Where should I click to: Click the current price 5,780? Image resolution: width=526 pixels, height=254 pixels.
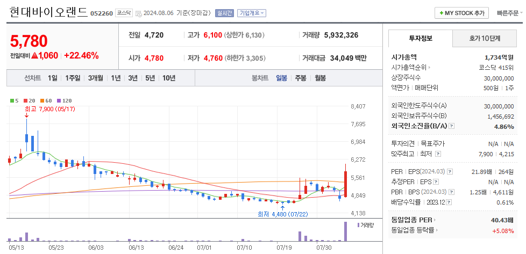[x=29, y=41]
